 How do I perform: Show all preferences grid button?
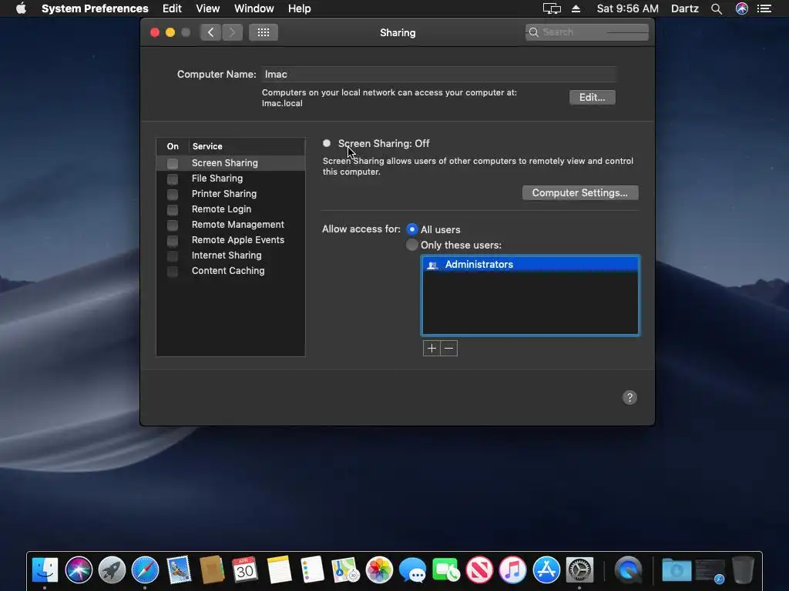[x=264, y=32]
